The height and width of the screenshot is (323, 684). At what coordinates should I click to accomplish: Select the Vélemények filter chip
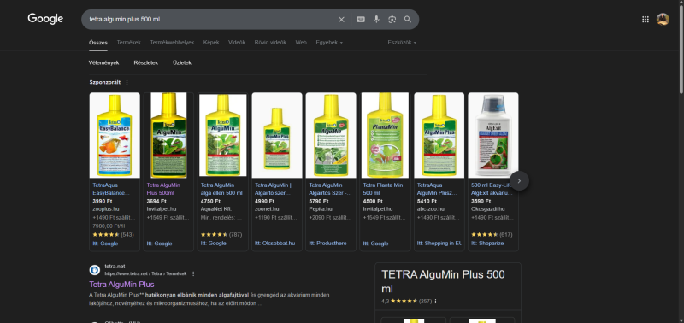103,62
